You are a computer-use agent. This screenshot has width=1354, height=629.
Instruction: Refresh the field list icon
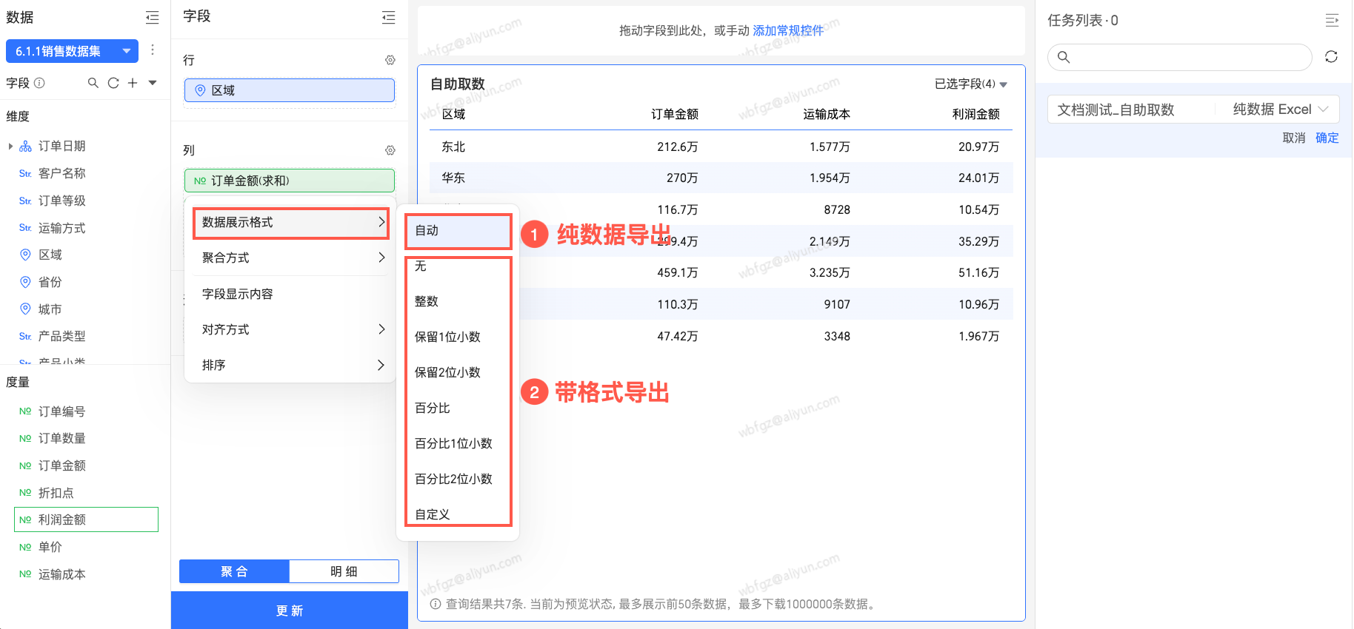pos(113,83)
